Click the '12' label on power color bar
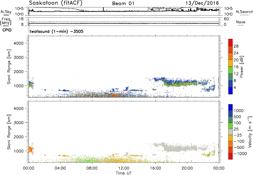The height and width of the screenshot is (175, 253). (x=236, y=74)
